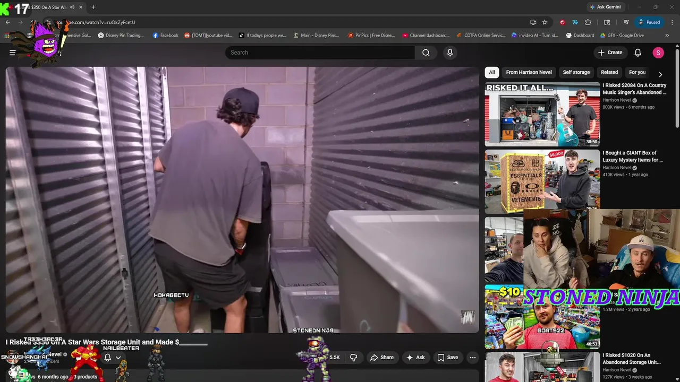
Task: Open YouTube notifications bell
Action: click(x=638, y=53)
